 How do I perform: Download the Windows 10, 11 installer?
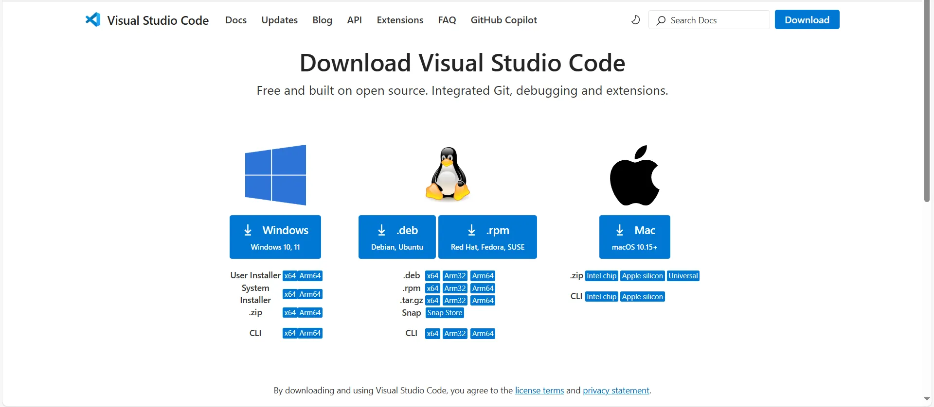275,237
